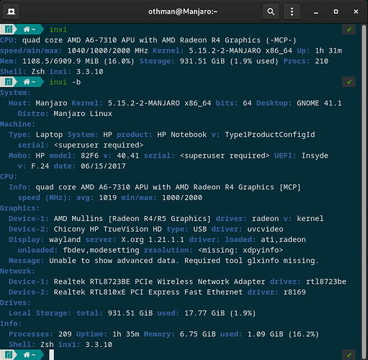
Task: Click driver value 'r8169'
Action: [x=295, y=292]
